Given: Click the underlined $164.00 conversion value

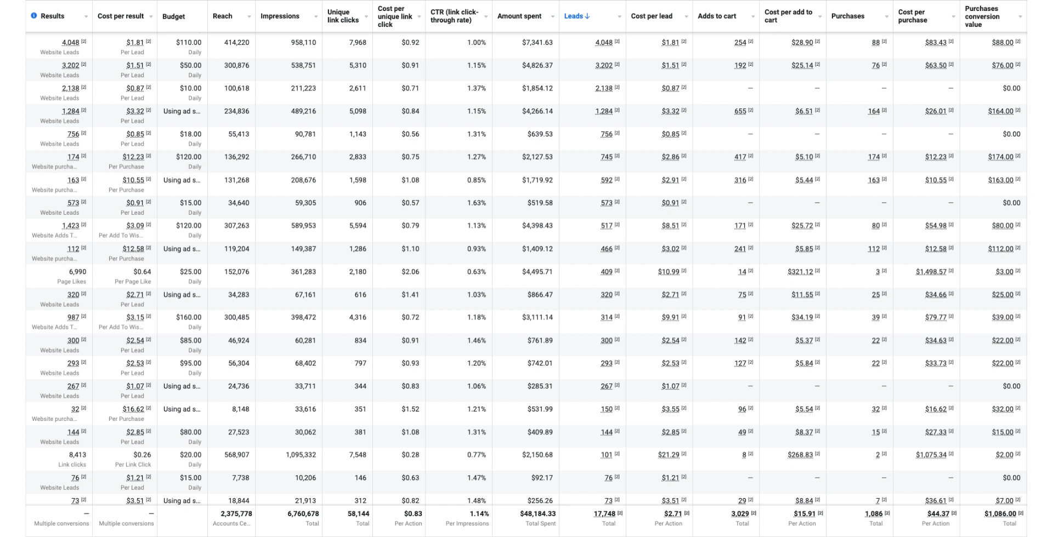Looking at the screenshot, I should [1000, 111].
